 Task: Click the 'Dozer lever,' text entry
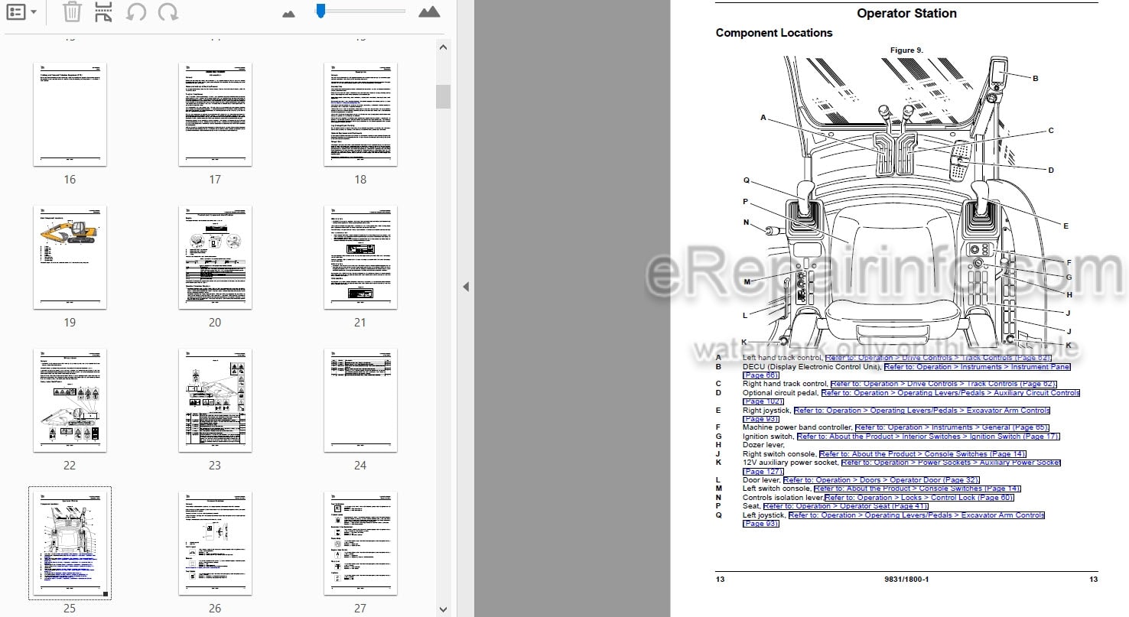[x=765, y=445]
